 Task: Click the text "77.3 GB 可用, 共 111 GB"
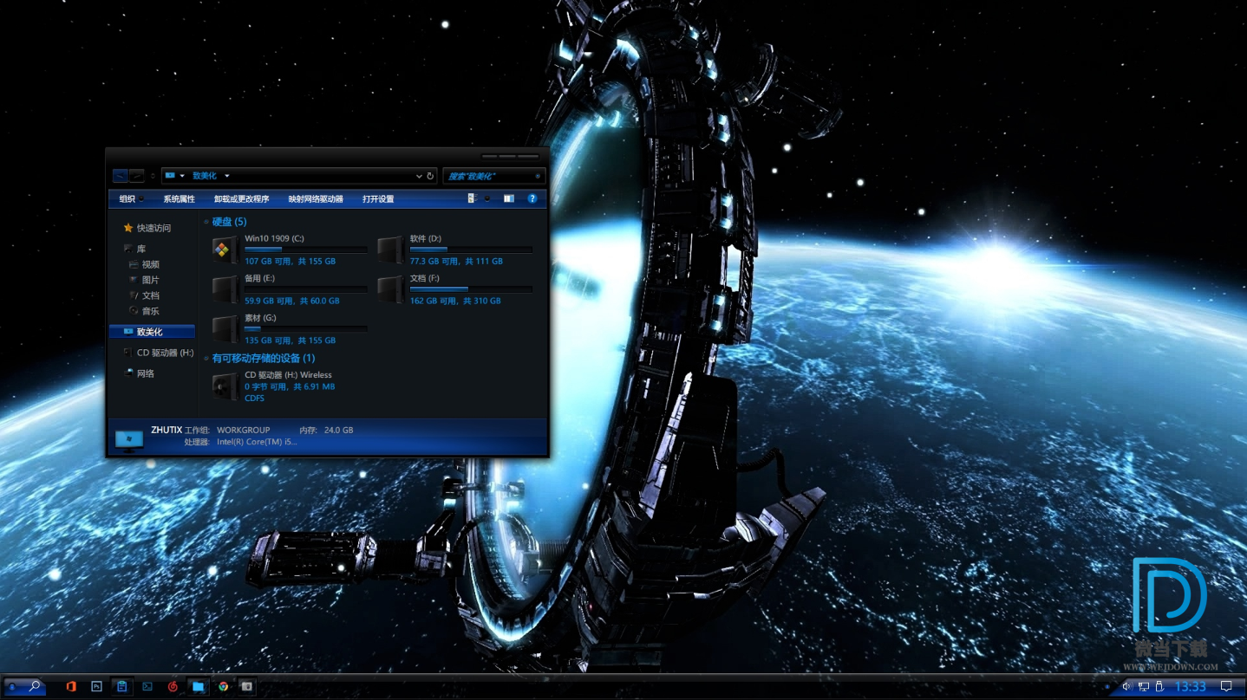point(456,261)
